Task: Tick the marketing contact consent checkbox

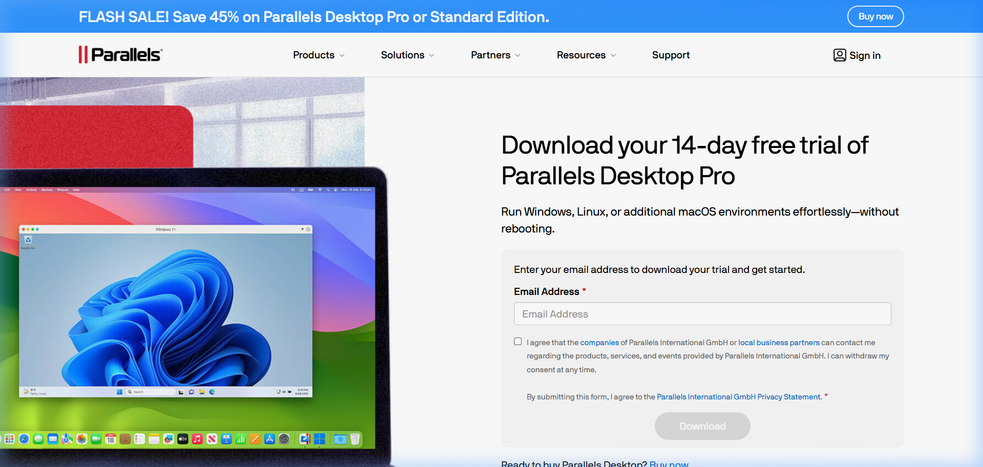Action: (518, 342)
